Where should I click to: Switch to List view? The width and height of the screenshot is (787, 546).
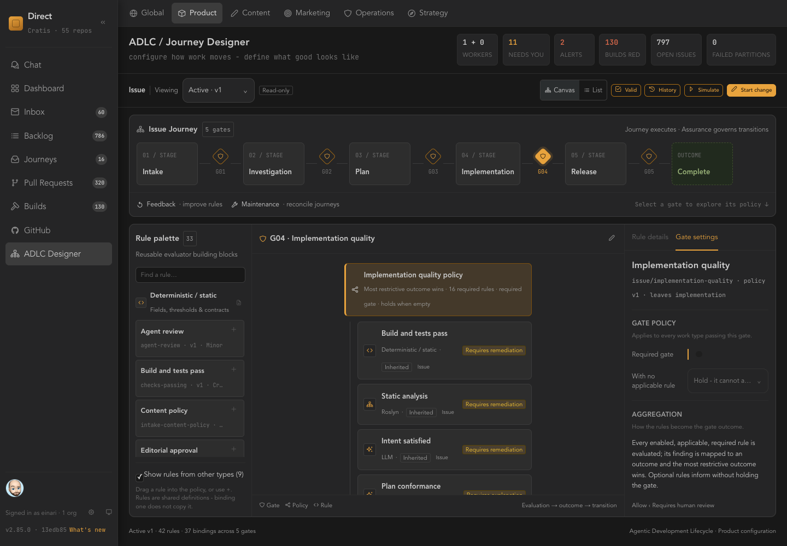pyautogui.click(x=593, y=90)
